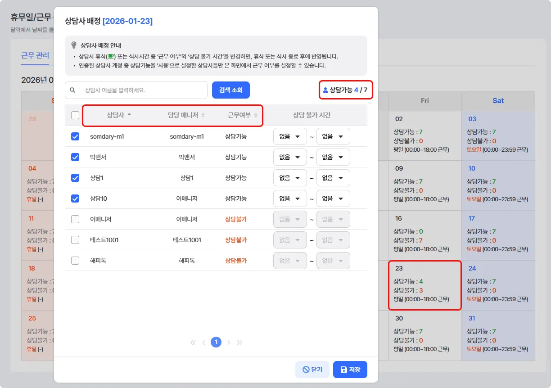Click 이매니저 manager cell in 상담10 row
551x388 pixels.
pos(187,199)
